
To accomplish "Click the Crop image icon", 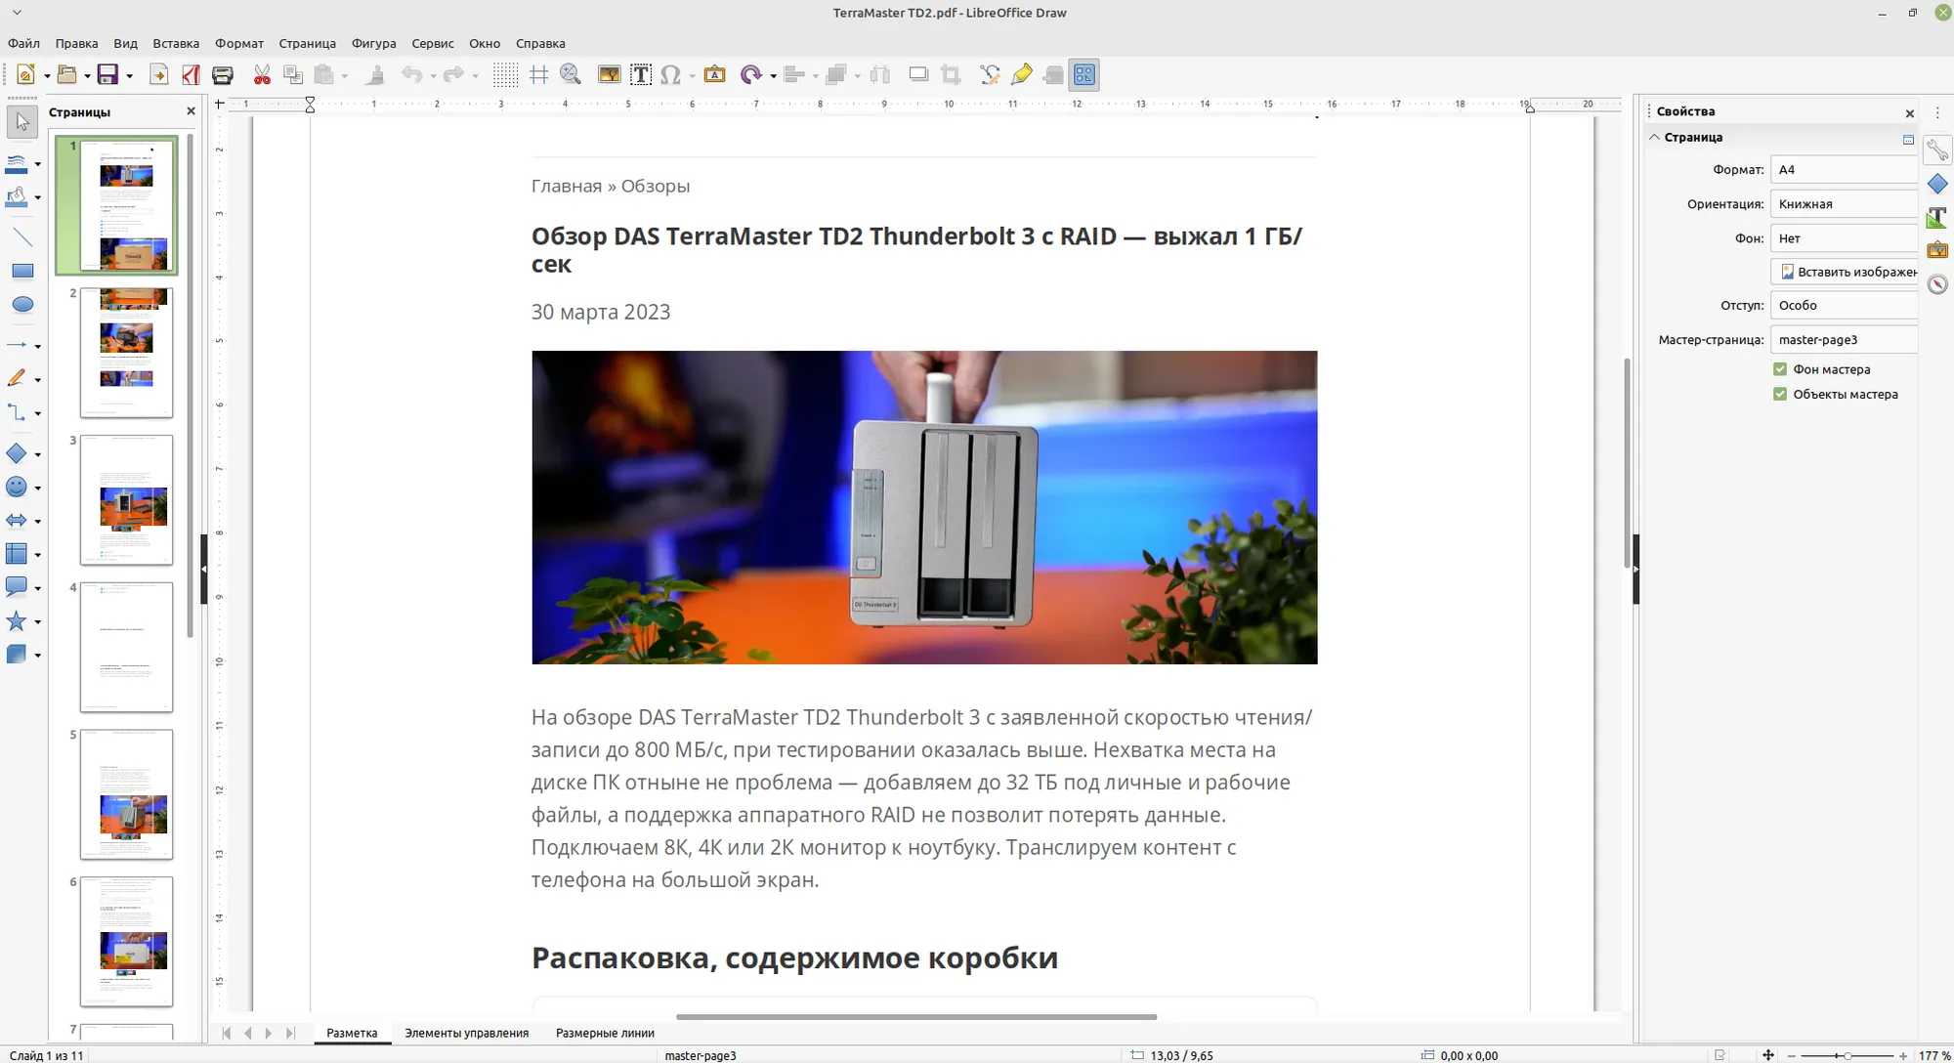I will 951,75.
